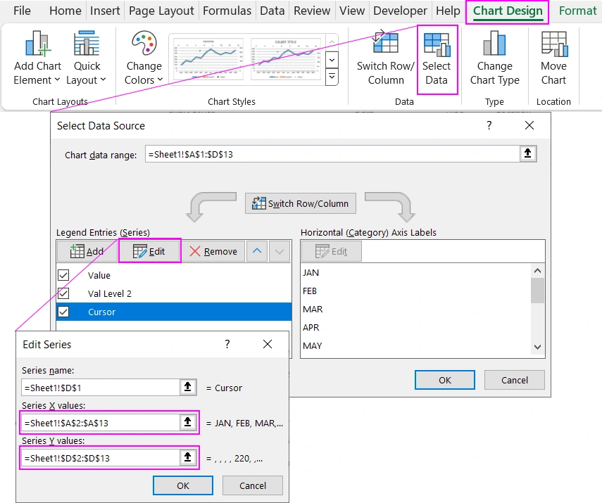Uncheck the Cursor series checkbox
The width and height of the screenshot is (602, 503).
coord(63,312)
